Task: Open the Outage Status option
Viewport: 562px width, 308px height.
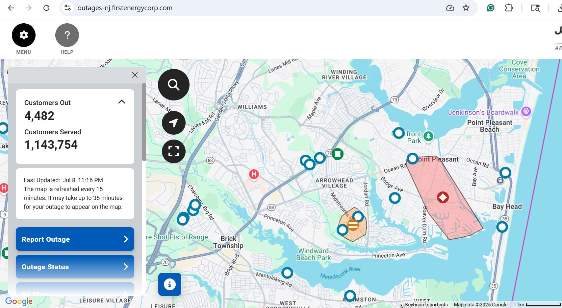Action: (x=75, y=267)
